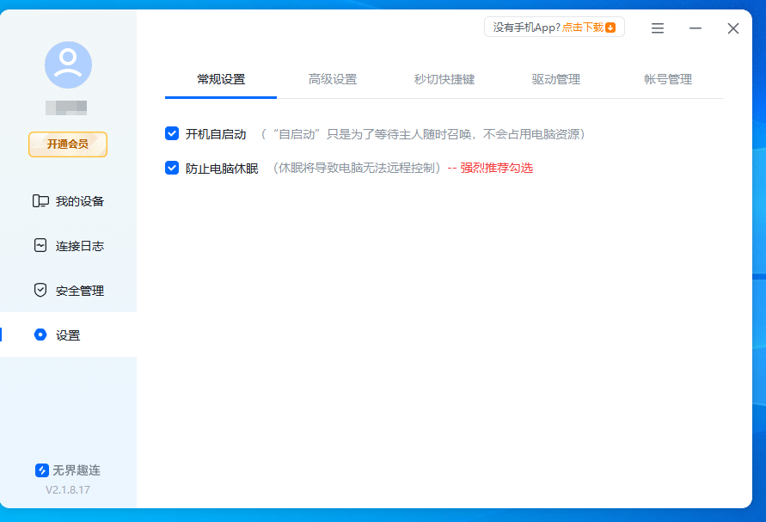
Task: Click the masked username below the avatar
Action: click(x=67, y=107)
